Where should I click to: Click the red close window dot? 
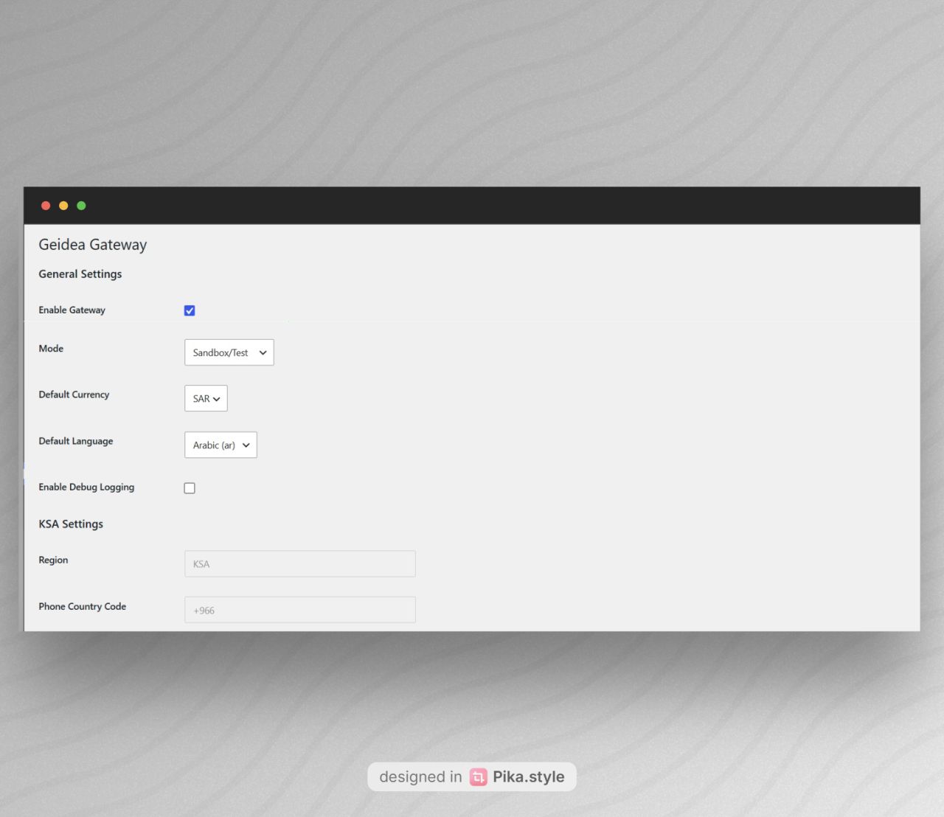click(46, 206)
